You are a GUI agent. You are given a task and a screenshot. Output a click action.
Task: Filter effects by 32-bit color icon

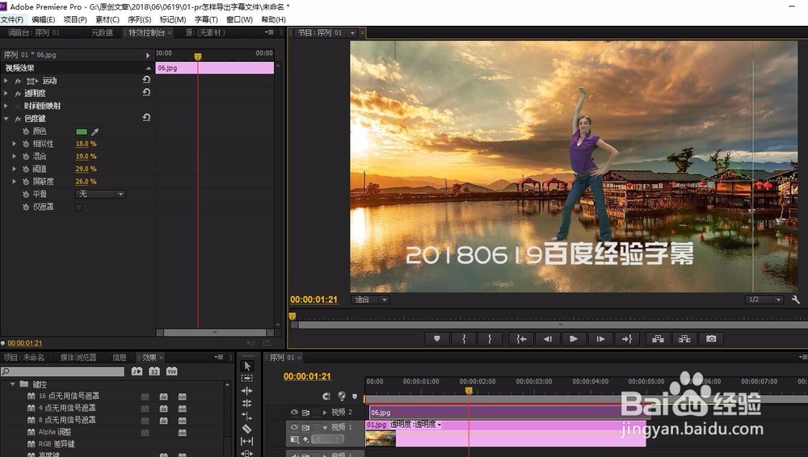[x=154, y=371]
